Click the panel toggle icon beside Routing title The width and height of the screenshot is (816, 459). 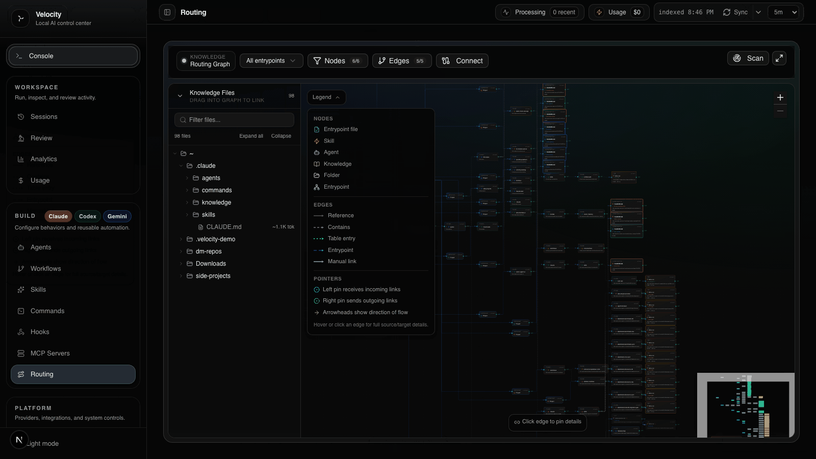(167, 12)
